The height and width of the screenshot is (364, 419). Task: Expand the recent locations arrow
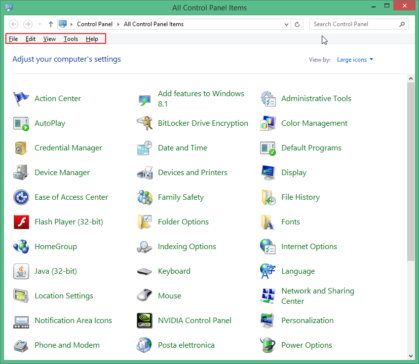coord(40,24)
